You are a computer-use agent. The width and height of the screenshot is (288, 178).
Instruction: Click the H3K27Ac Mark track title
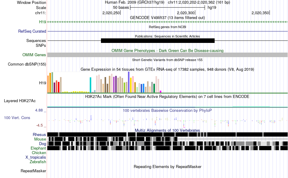click(167, 96)
